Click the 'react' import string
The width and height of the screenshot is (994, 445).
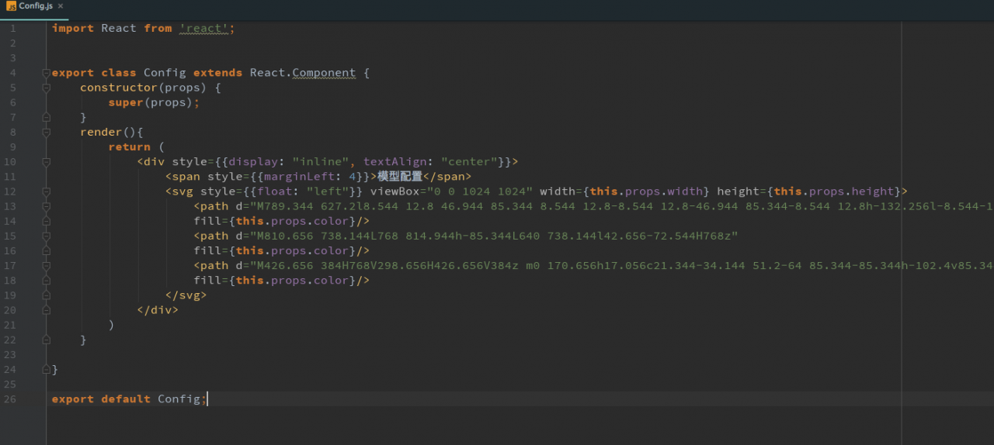(203, 28)
